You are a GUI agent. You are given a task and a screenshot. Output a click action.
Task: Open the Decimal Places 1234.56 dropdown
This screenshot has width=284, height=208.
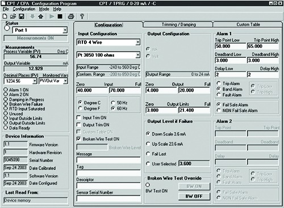pyautogui.click(x=35, y=81)
